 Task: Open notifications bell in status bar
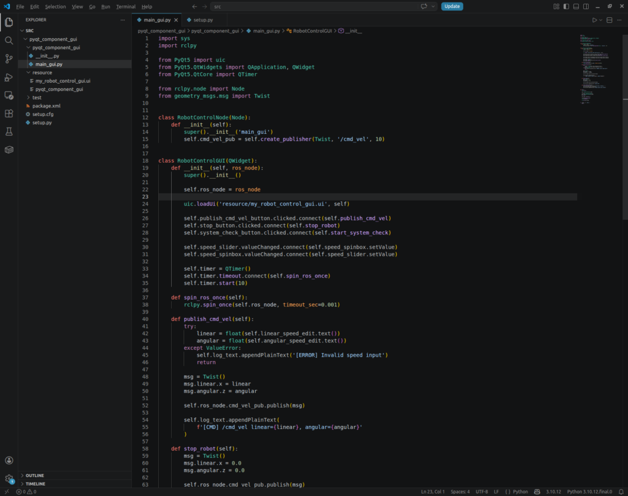pos(621,492)
